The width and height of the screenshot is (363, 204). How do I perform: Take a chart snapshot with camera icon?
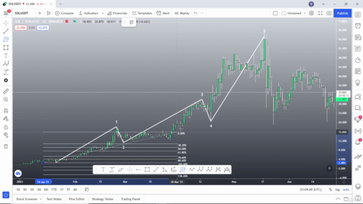(x=329, y=13)
